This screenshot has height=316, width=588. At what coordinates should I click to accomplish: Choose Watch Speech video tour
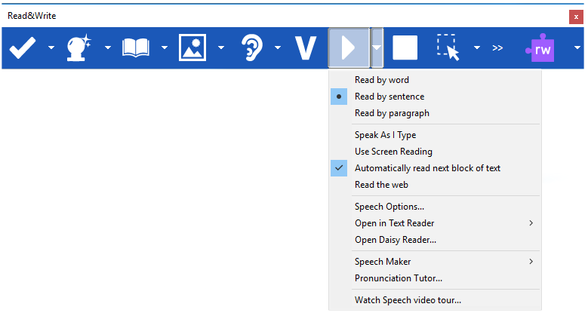coord(435,300)
